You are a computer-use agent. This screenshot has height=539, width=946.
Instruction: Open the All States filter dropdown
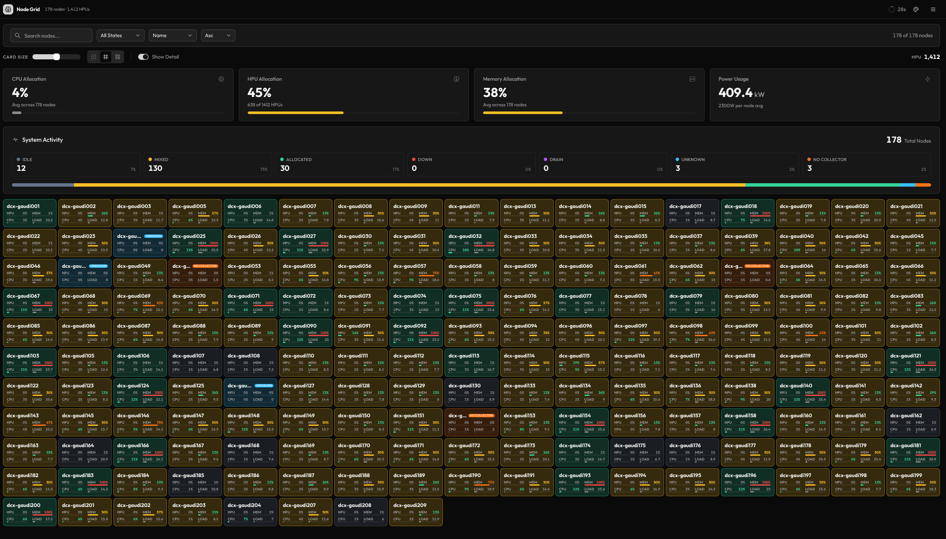[121, 35]
